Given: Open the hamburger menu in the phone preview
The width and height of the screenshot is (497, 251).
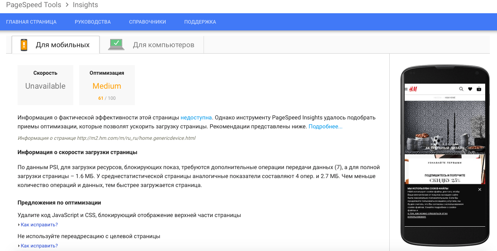Looking at the screenshot, I should pyautogui.click(x=406, y=89).
